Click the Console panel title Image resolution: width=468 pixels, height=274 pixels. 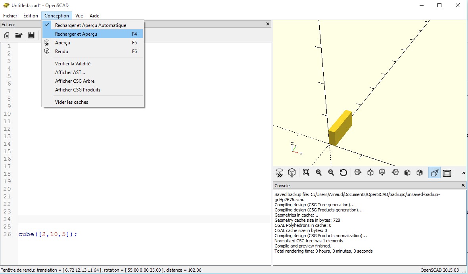pos(282,186)
